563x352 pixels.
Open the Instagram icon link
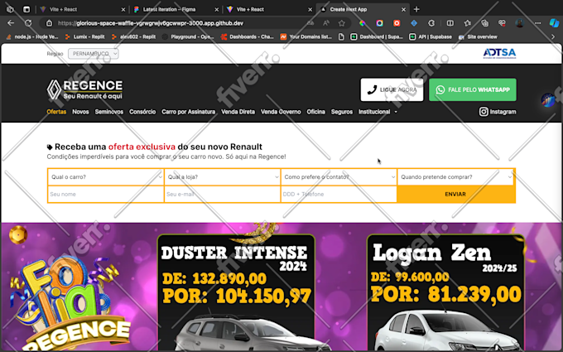(x=484, y=112)
